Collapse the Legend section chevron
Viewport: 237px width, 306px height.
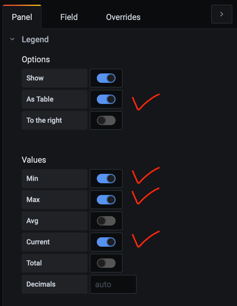(12, 39)
